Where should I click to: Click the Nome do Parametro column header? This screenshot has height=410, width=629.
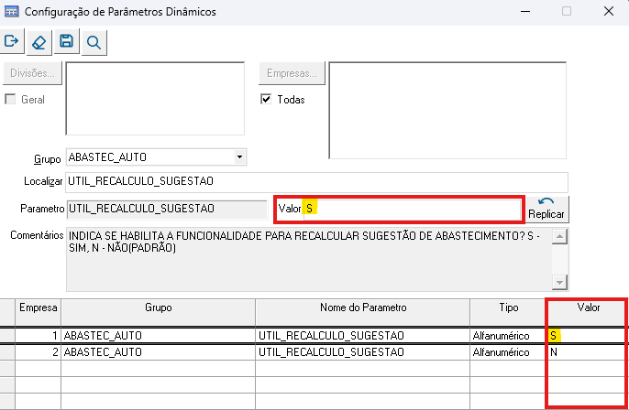363,308
